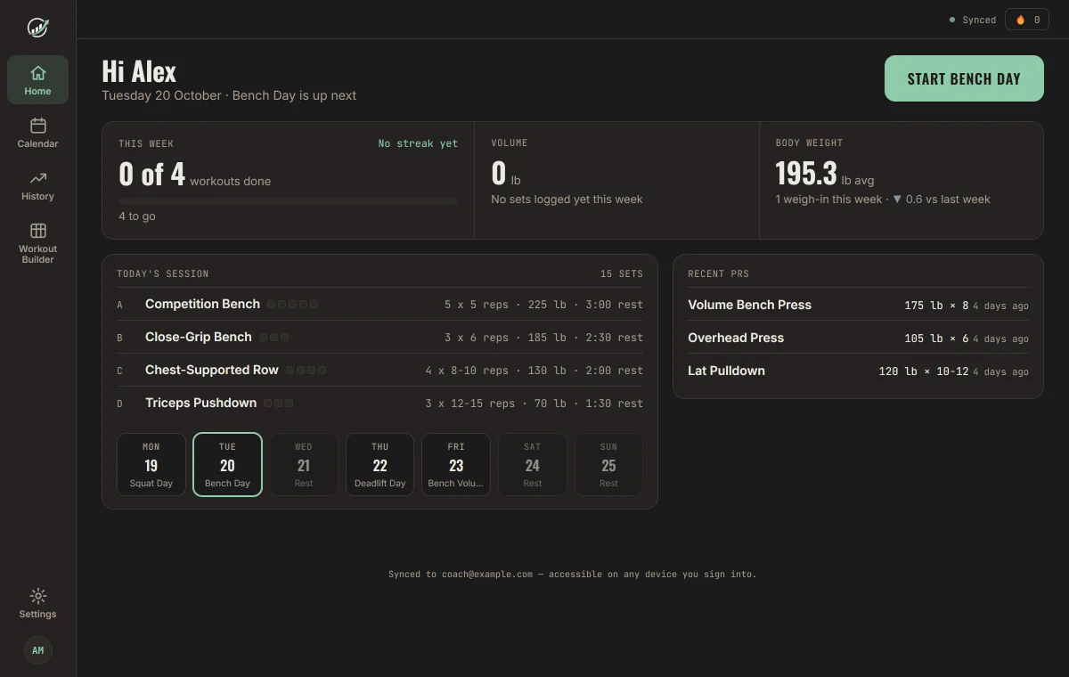This screenshot has height=677, width=1069.
Task: Click the AM profile avatar
Action: (x=37, y=650)
